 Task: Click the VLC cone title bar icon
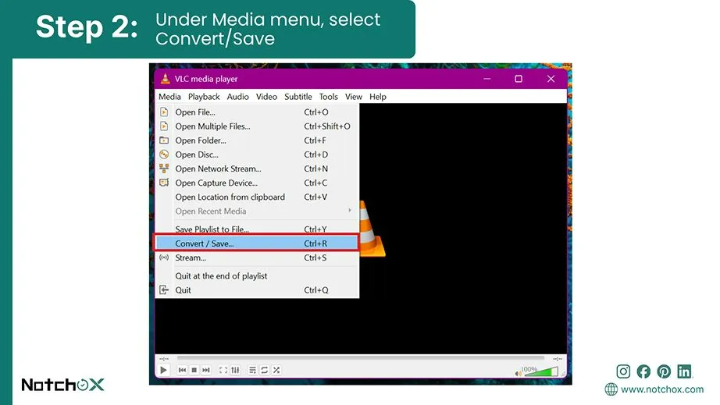click(166, 79)
